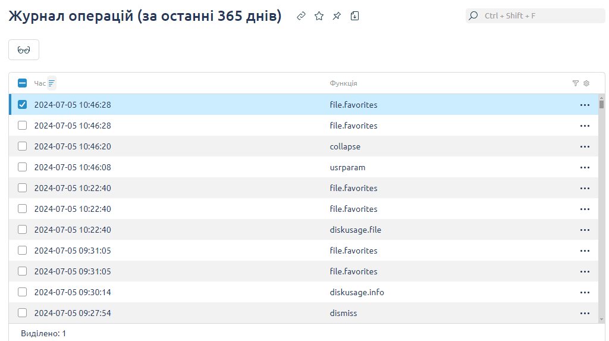Open the table filter funnel icon

tap(576, 83)
